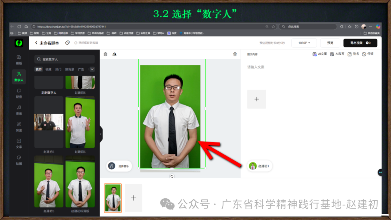Viewport: 391px width, 220px height.
Task: Click the rotate handle below the digital human
Action: pyautogui.click(x=172, y=176)
